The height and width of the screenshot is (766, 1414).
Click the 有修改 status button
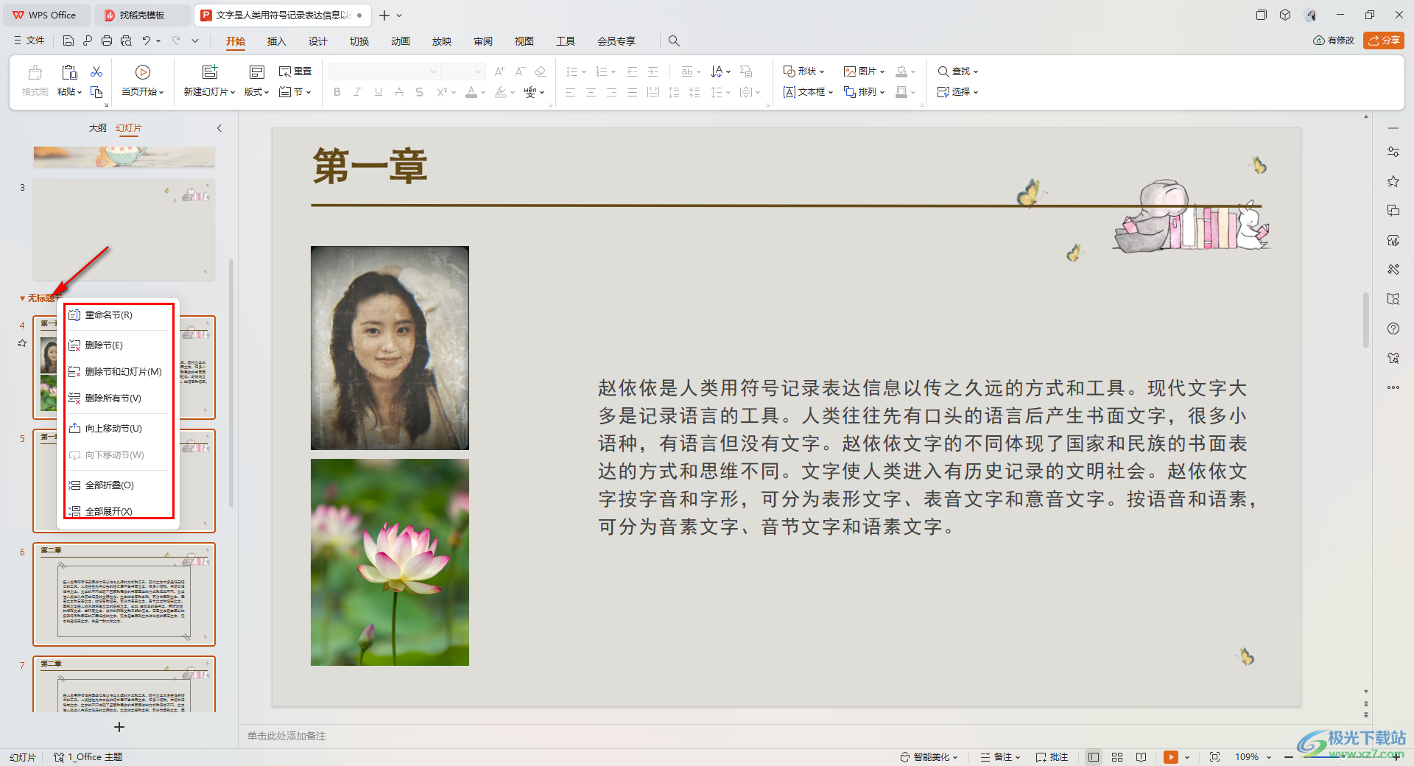[x=1334, y=41]
